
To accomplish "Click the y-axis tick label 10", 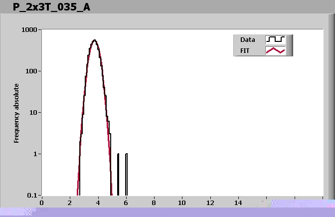I will (x=34, y=112).
